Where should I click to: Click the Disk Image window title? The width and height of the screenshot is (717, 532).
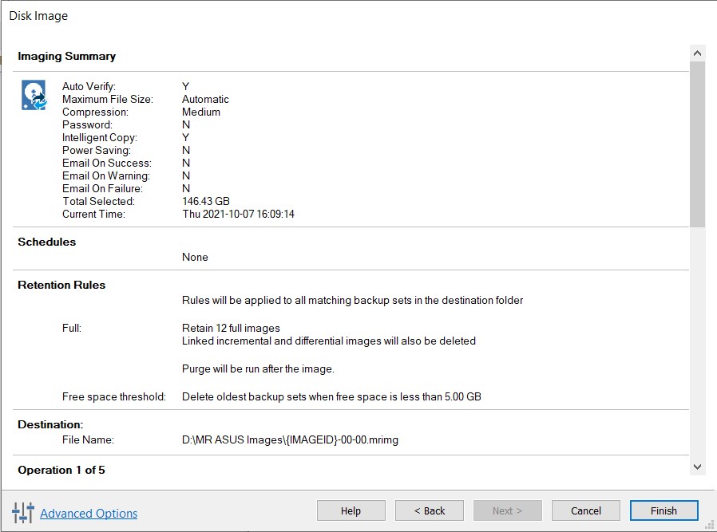(x=38, y=16)
